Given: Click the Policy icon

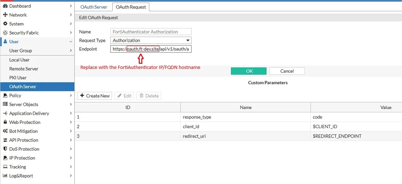Looking at the screenshot, I should click(5, 95).
